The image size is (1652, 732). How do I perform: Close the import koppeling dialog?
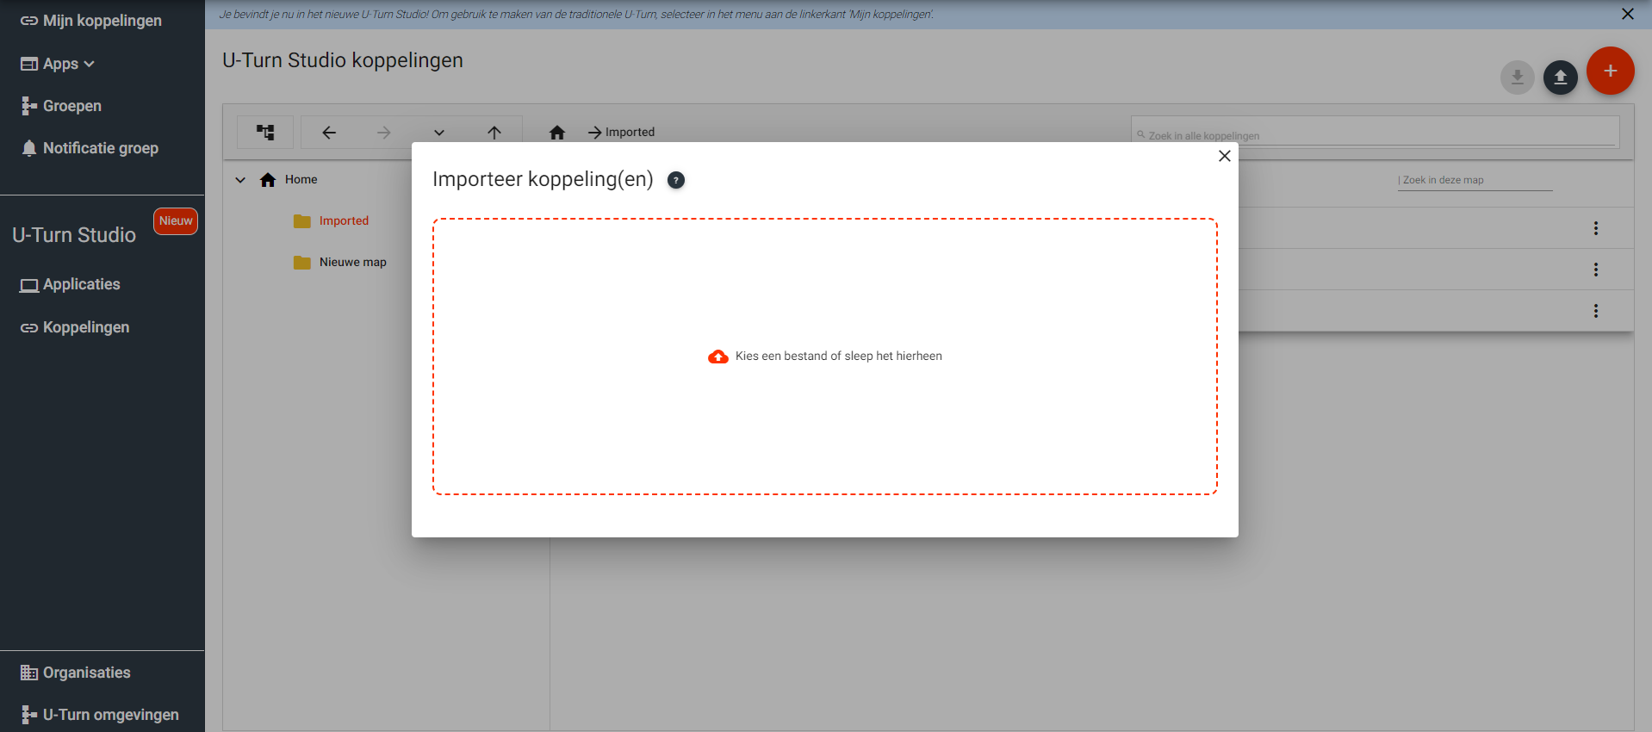[1224, 156]
